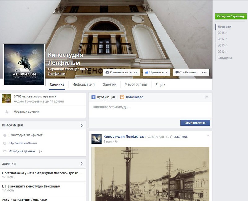248x201 pixels.
Task: Click the Нравится друзьям link
Action: point(27,111)
